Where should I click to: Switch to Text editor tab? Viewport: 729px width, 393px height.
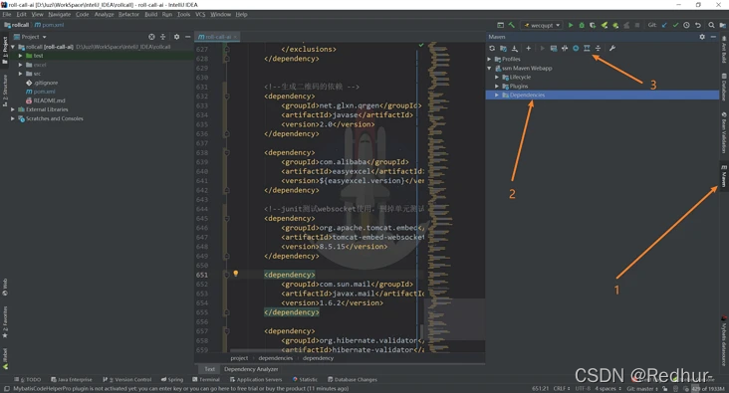tap(210, 369)
